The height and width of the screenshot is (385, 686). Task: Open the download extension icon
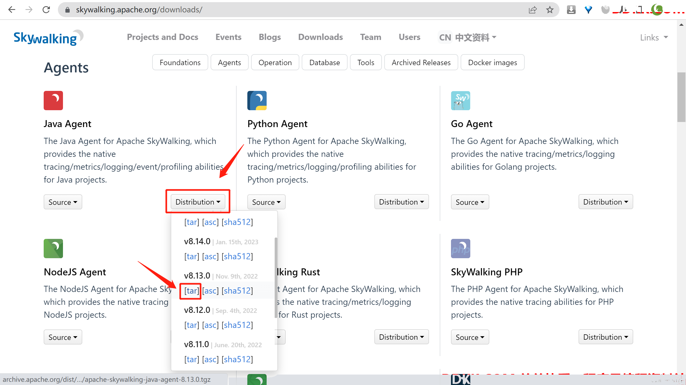point(571,10)
